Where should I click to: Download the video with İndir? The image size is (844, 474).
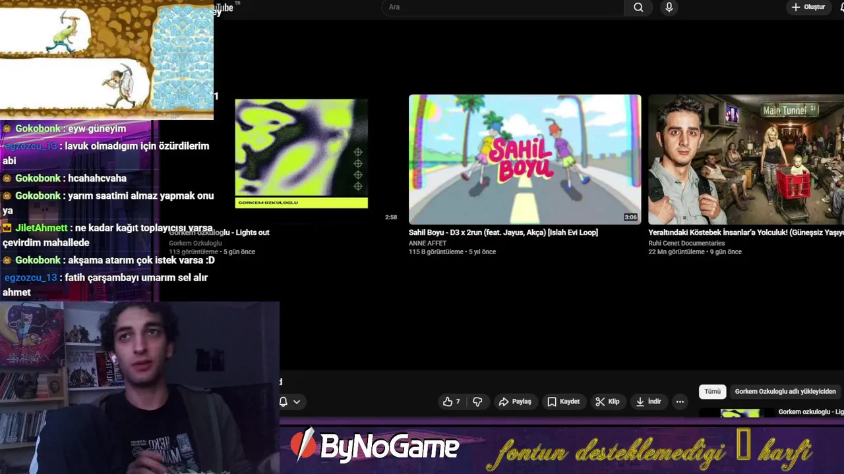click(x=648, y=402)
